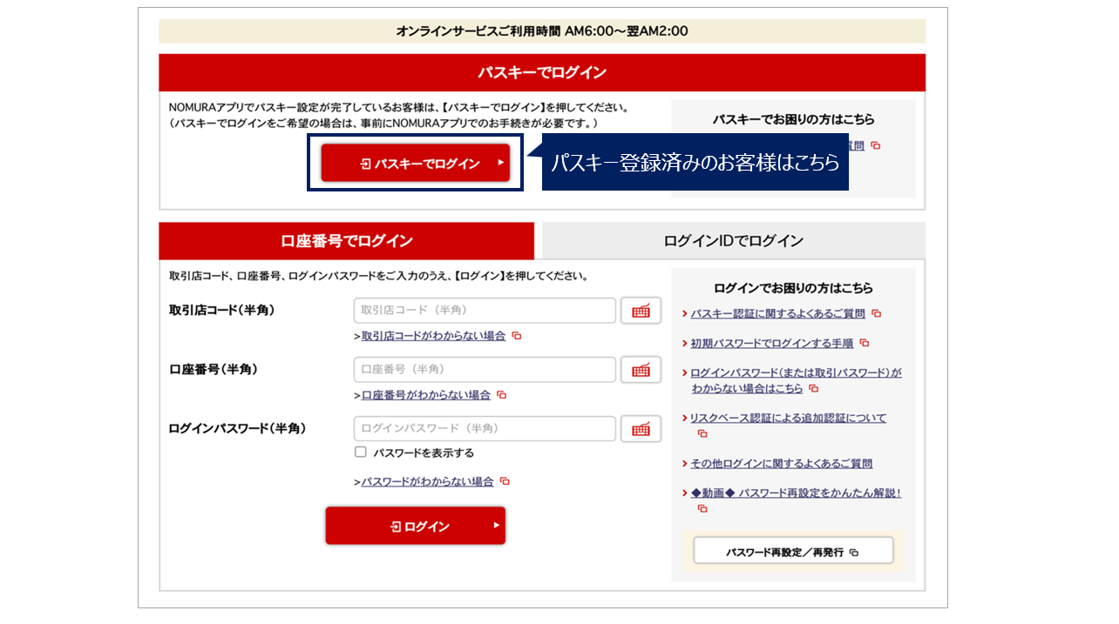1119x624 pixels.
Task: Switch to the ログインIDでログイン tab
Action: click(x=733, y=241)
